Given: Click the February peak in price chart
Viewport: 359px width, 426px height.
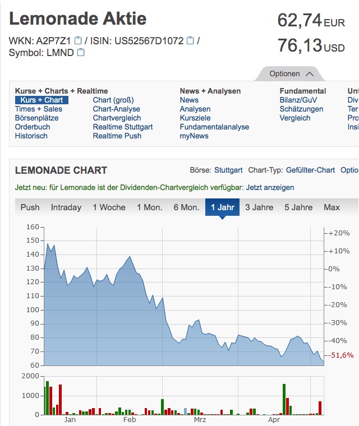Looking at the screenshot, I should 130,257.
